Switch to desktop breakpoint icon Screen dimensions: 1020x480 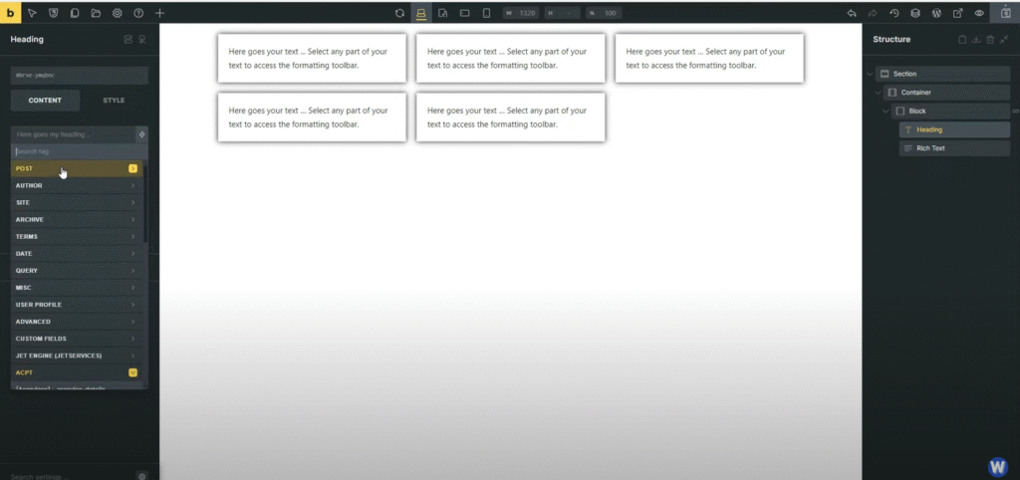(x=421, y=13)
